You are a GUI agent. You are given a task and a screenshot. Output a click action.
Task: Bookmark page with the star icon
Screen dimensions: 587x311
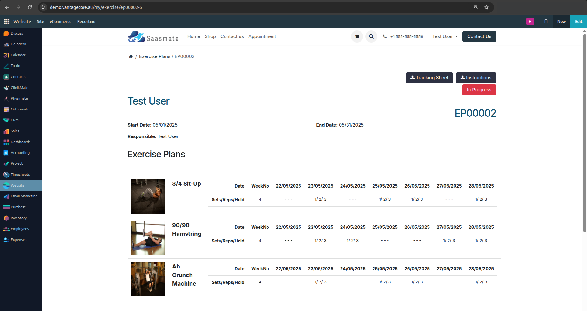point(486,7)
